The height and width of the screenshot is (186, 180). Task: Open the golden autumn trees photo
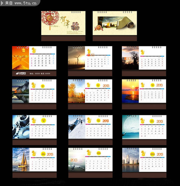[76, 91]
